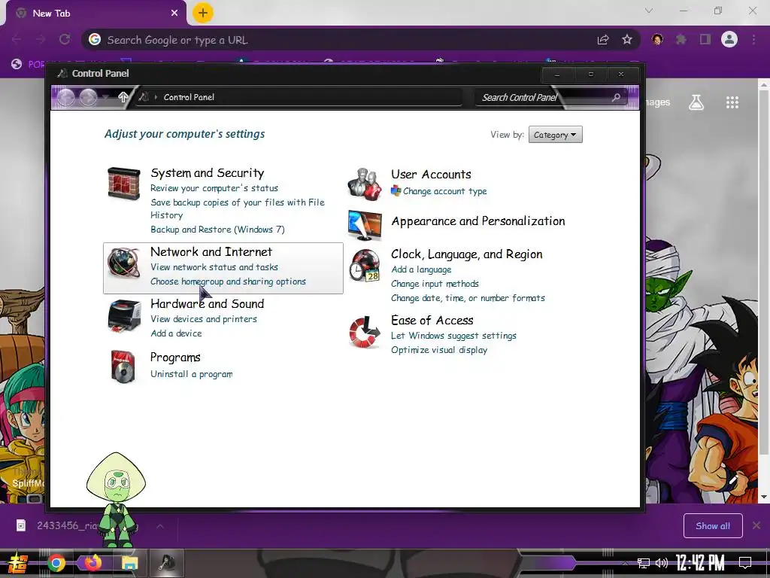Click Add a device

click(x=176, y=333)
